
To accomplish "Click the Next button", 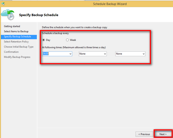I will pyautogui.click(x=163, y=134).
